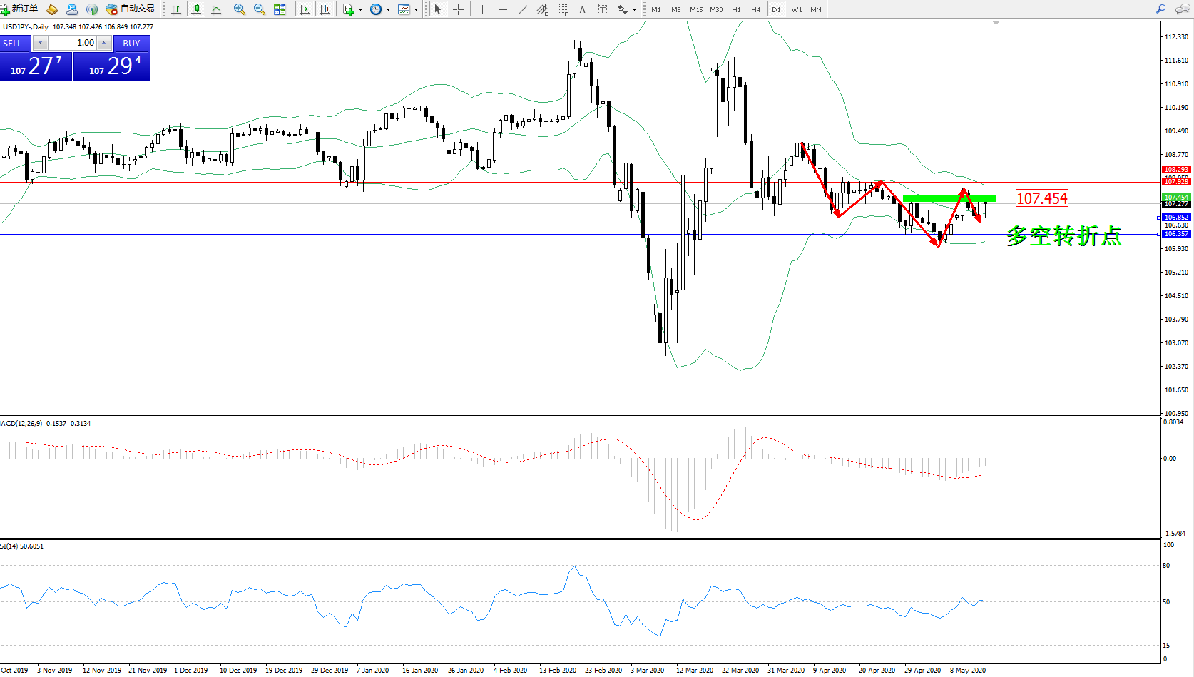The image size is (1194, 677).
Task: Click the tile windows icon
Action: (280, 9)
